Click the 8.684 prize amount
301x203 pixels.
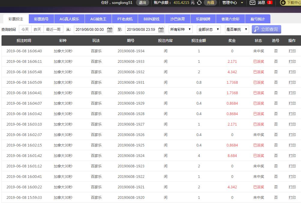point(232,155)
